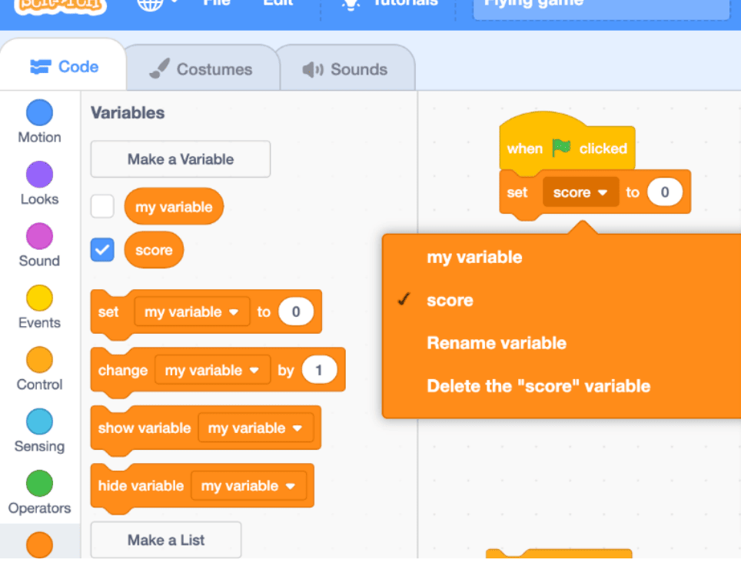Switch to the Costumes tab
This screenshot has width=741, height=563.
pyautogui.click(x=201, y=69)
